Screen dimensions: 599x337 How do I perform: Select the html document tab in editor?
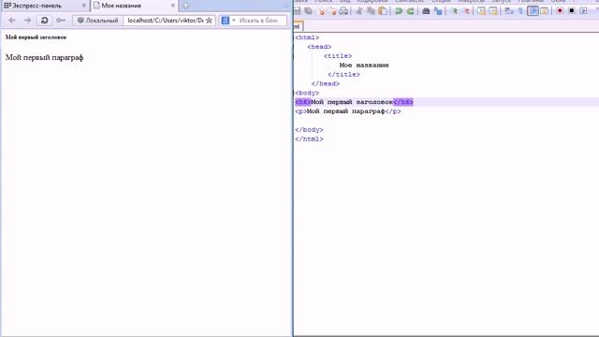299,26
